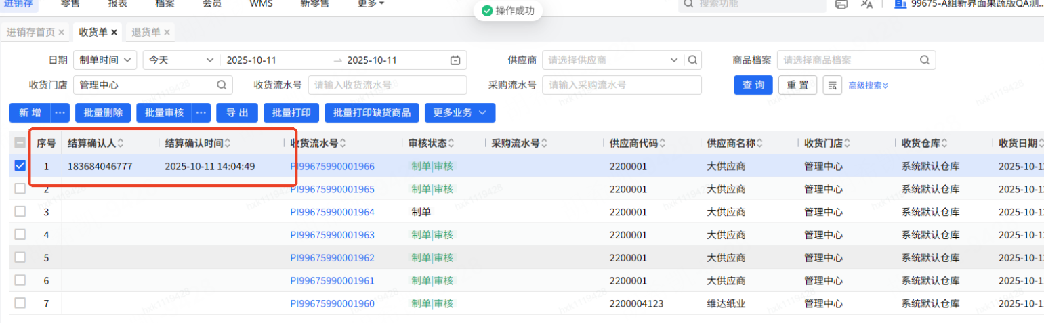1044x323 pixels.
Task: Click the 搜索功能 search box
Action: [752, 4]
